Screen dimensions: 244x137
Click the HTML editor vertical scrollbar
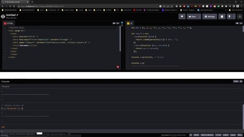tap(120, 38)
